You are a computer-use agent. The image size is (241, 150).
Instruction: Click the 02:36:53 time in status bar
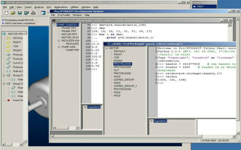[x=223, y=140]
